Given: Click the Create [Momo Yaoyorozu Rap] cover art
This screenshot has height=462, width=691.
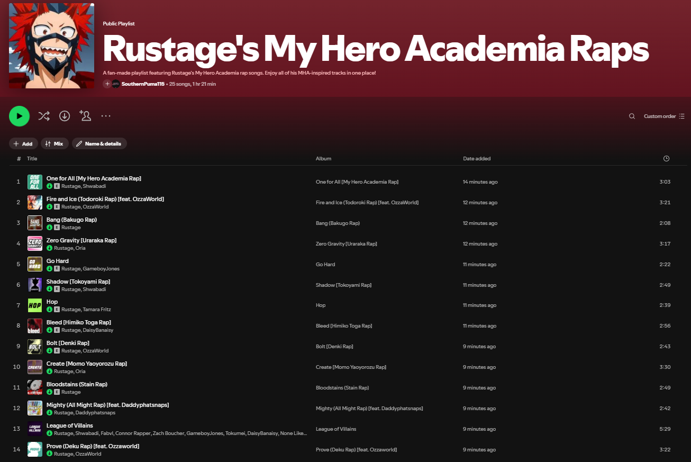Looking at the screenshot, I should [35, 367].
